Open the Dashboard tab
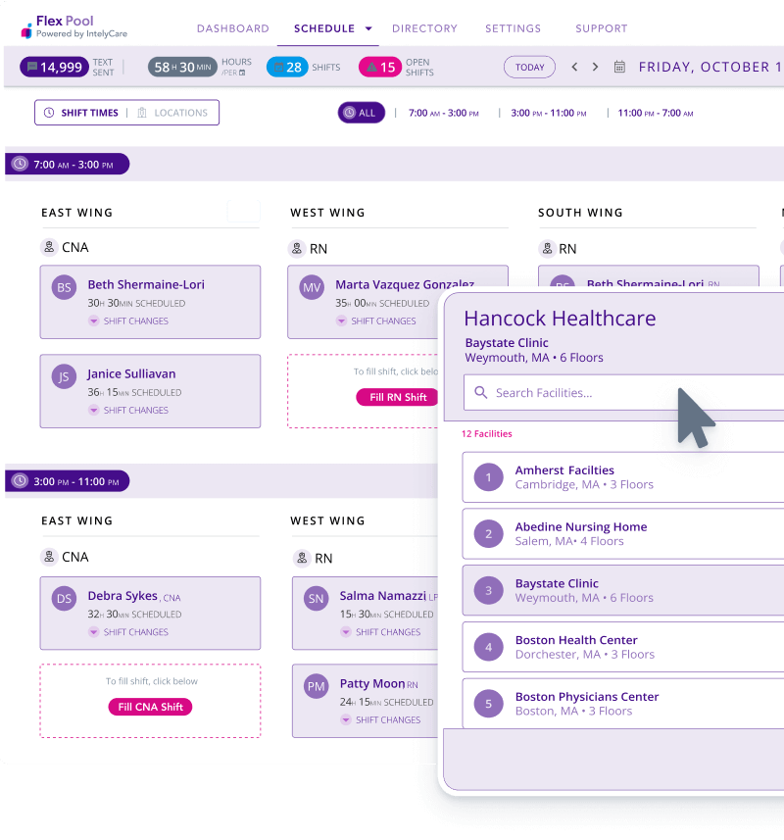 tap(232, 29)
